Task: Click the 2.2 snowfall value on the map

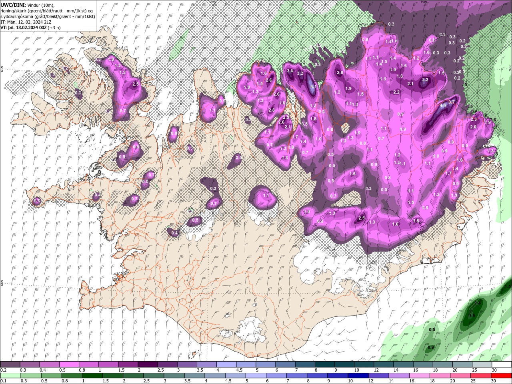Action: (x=396, y=92)
